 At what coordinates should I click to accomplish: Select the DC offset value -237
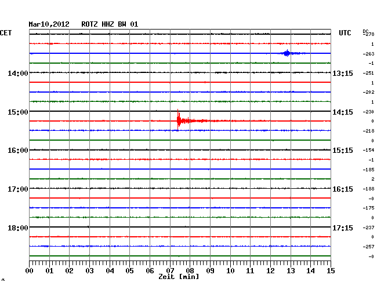coord(368,228)
